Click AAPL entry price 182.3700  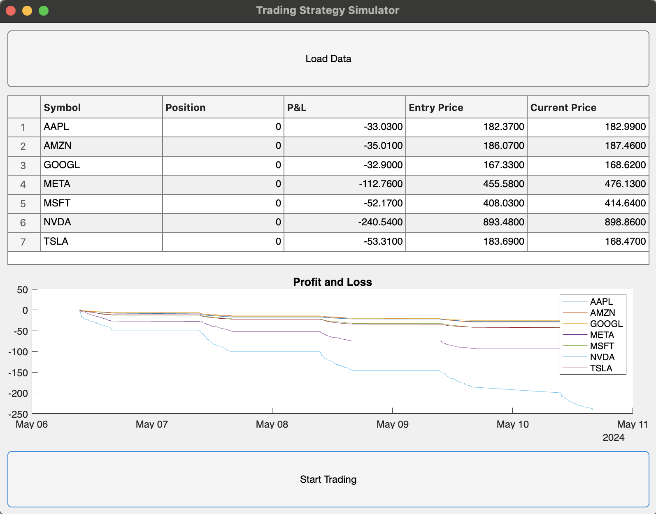click(x=466, y=127)
